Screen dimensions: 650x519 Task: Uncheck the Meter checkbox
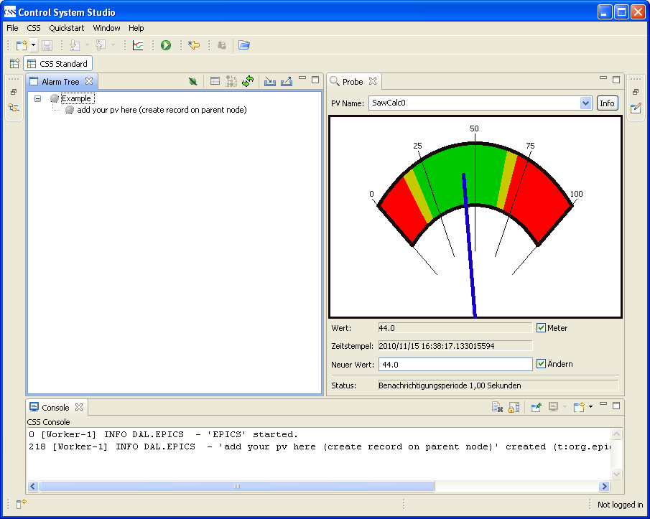coord(541,328)
